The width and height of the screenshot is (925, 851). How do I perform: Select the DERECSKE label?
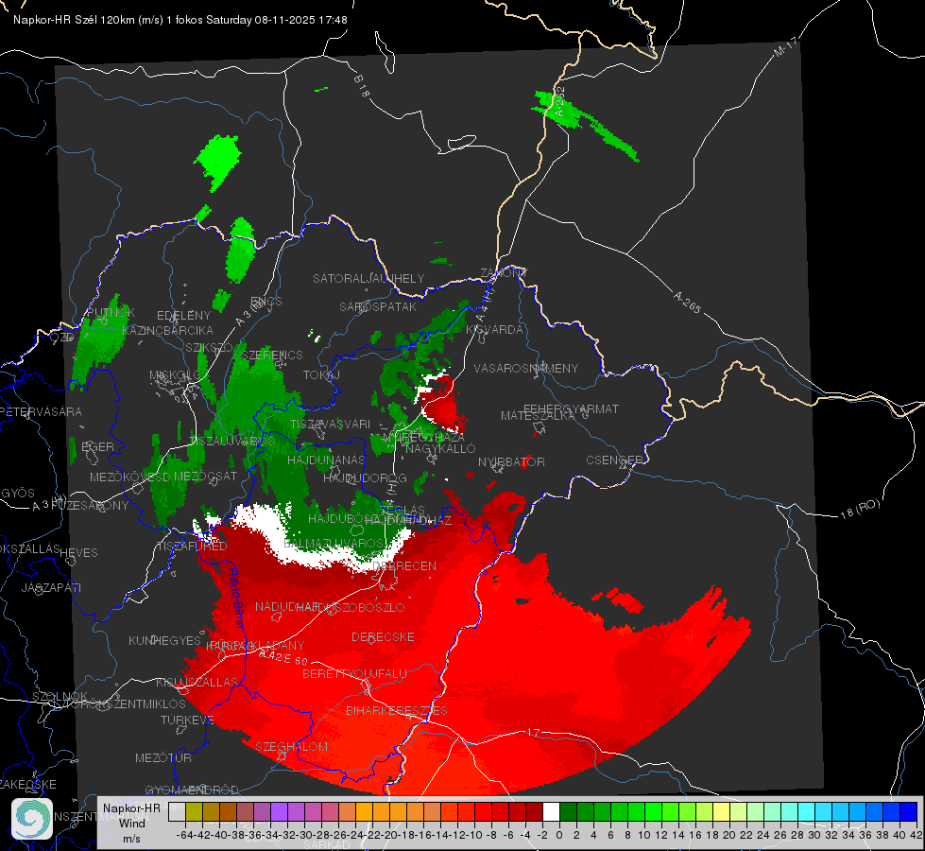pos(383,637)
